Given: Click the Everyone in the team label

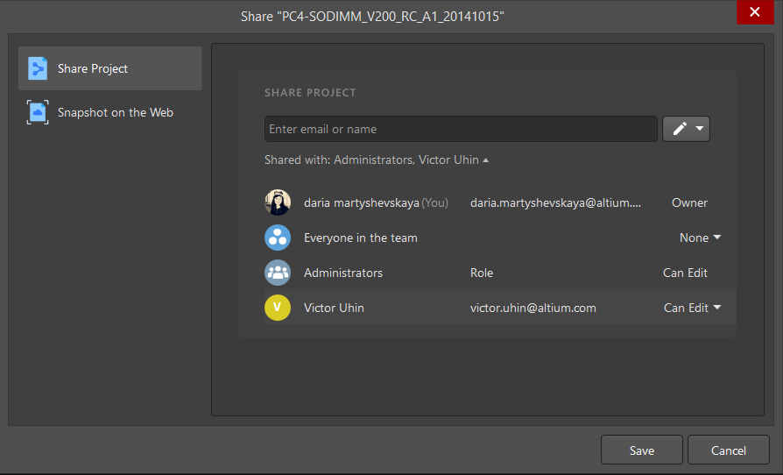Looking at the screenshot, I should [361, 237].
